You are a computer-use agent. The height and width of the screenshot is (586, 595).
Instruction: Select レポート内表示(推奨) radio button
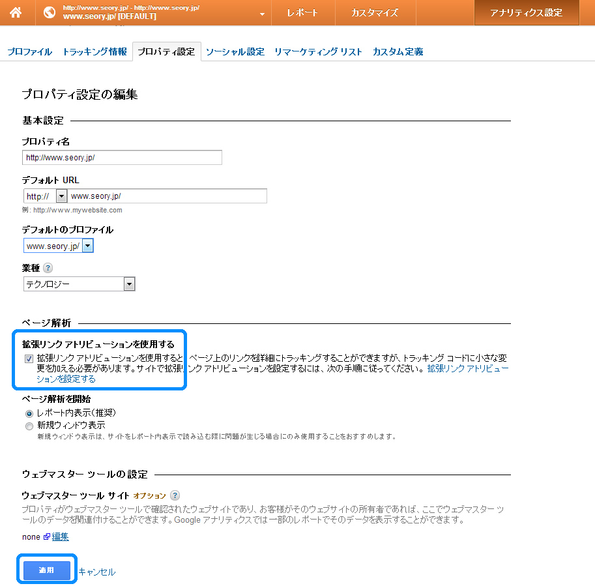pos(29,413)
